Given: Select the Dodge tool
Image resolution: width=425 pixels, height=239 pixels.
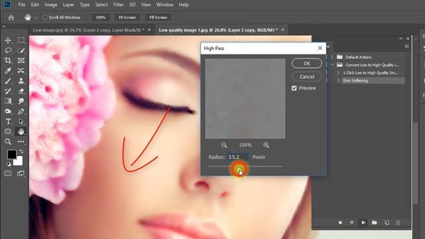Looking at the screenshot, I should (8, 112).
